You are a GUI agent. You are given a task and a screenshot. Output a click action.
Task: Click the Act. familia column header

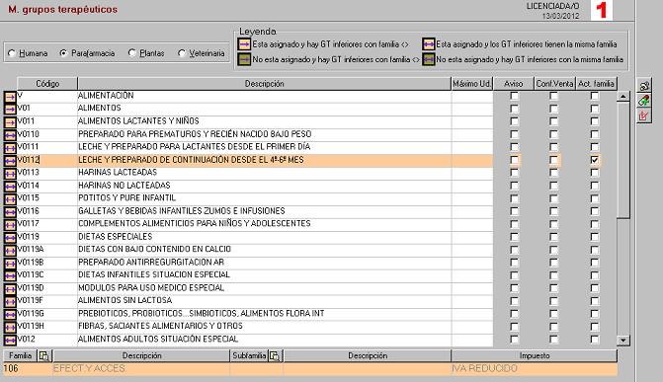coord(596,84)
